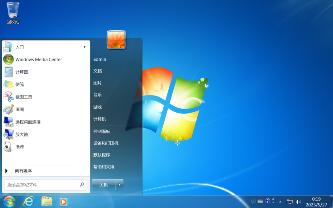Image resolution: width=333 pixels, height=208 pixels.
Task: Click the search programs and files box
Action: pyautogui.click(x=43, y=185)
